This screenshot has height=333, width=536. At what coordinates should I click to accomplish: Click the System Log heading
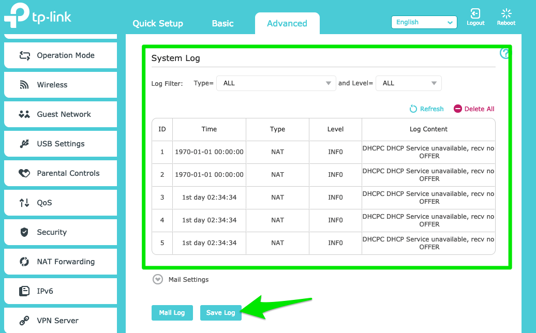tap(176, 58)
